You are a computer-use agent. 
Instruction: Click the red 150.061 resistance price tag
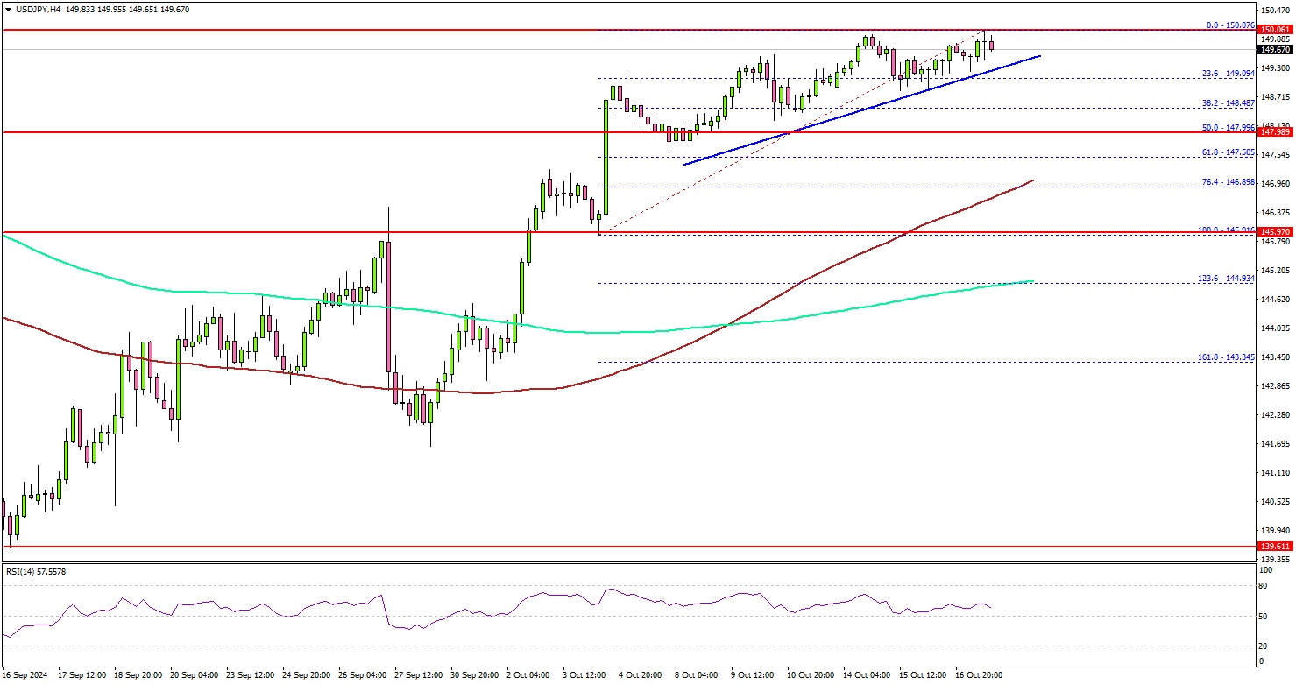click(x=1274, y=29)
